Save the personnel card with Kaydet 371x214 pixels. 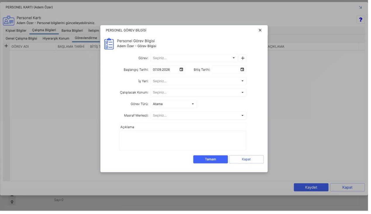311,187
